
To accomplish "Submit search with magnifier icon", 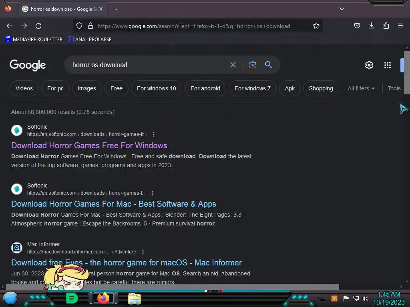I will 268,64.
